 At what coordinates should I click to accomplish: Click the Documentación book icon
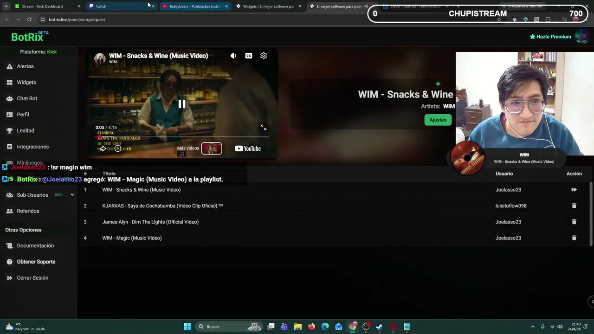pyautogui.click(x=9, y=246)
